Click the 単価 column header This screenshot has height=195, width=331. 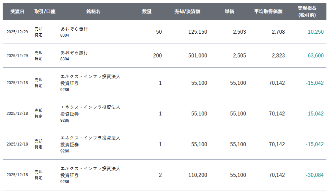click(229, 12)
